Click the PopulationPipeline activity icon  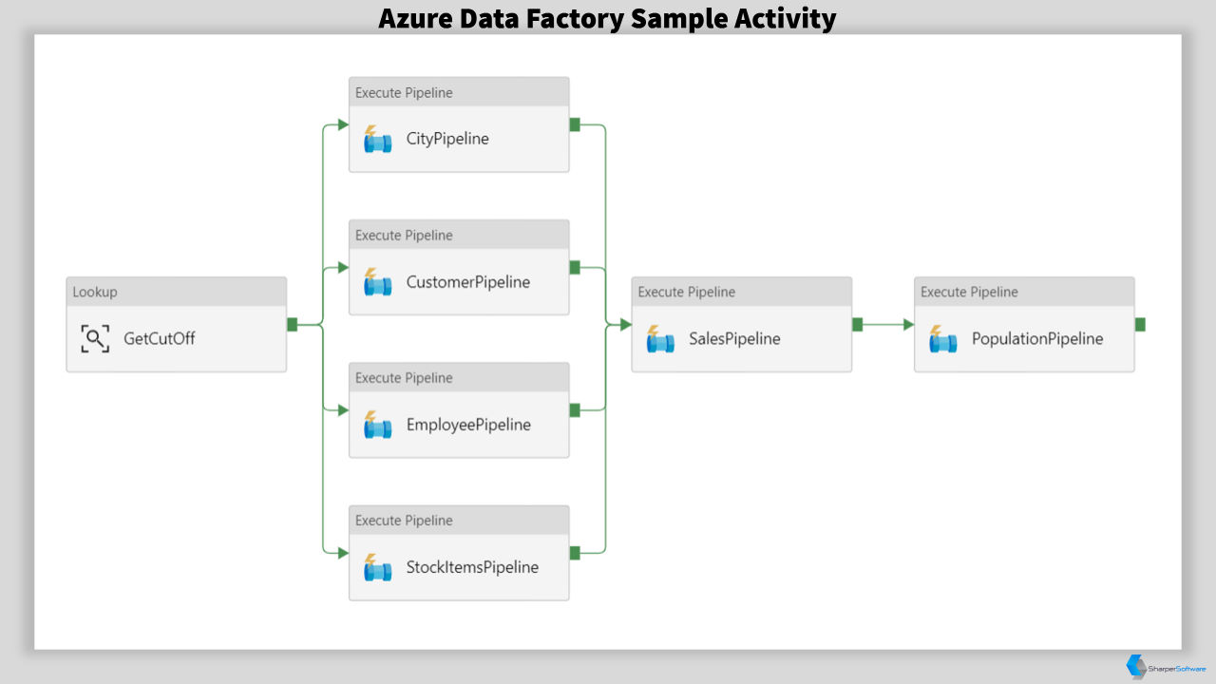pos(942,338)
